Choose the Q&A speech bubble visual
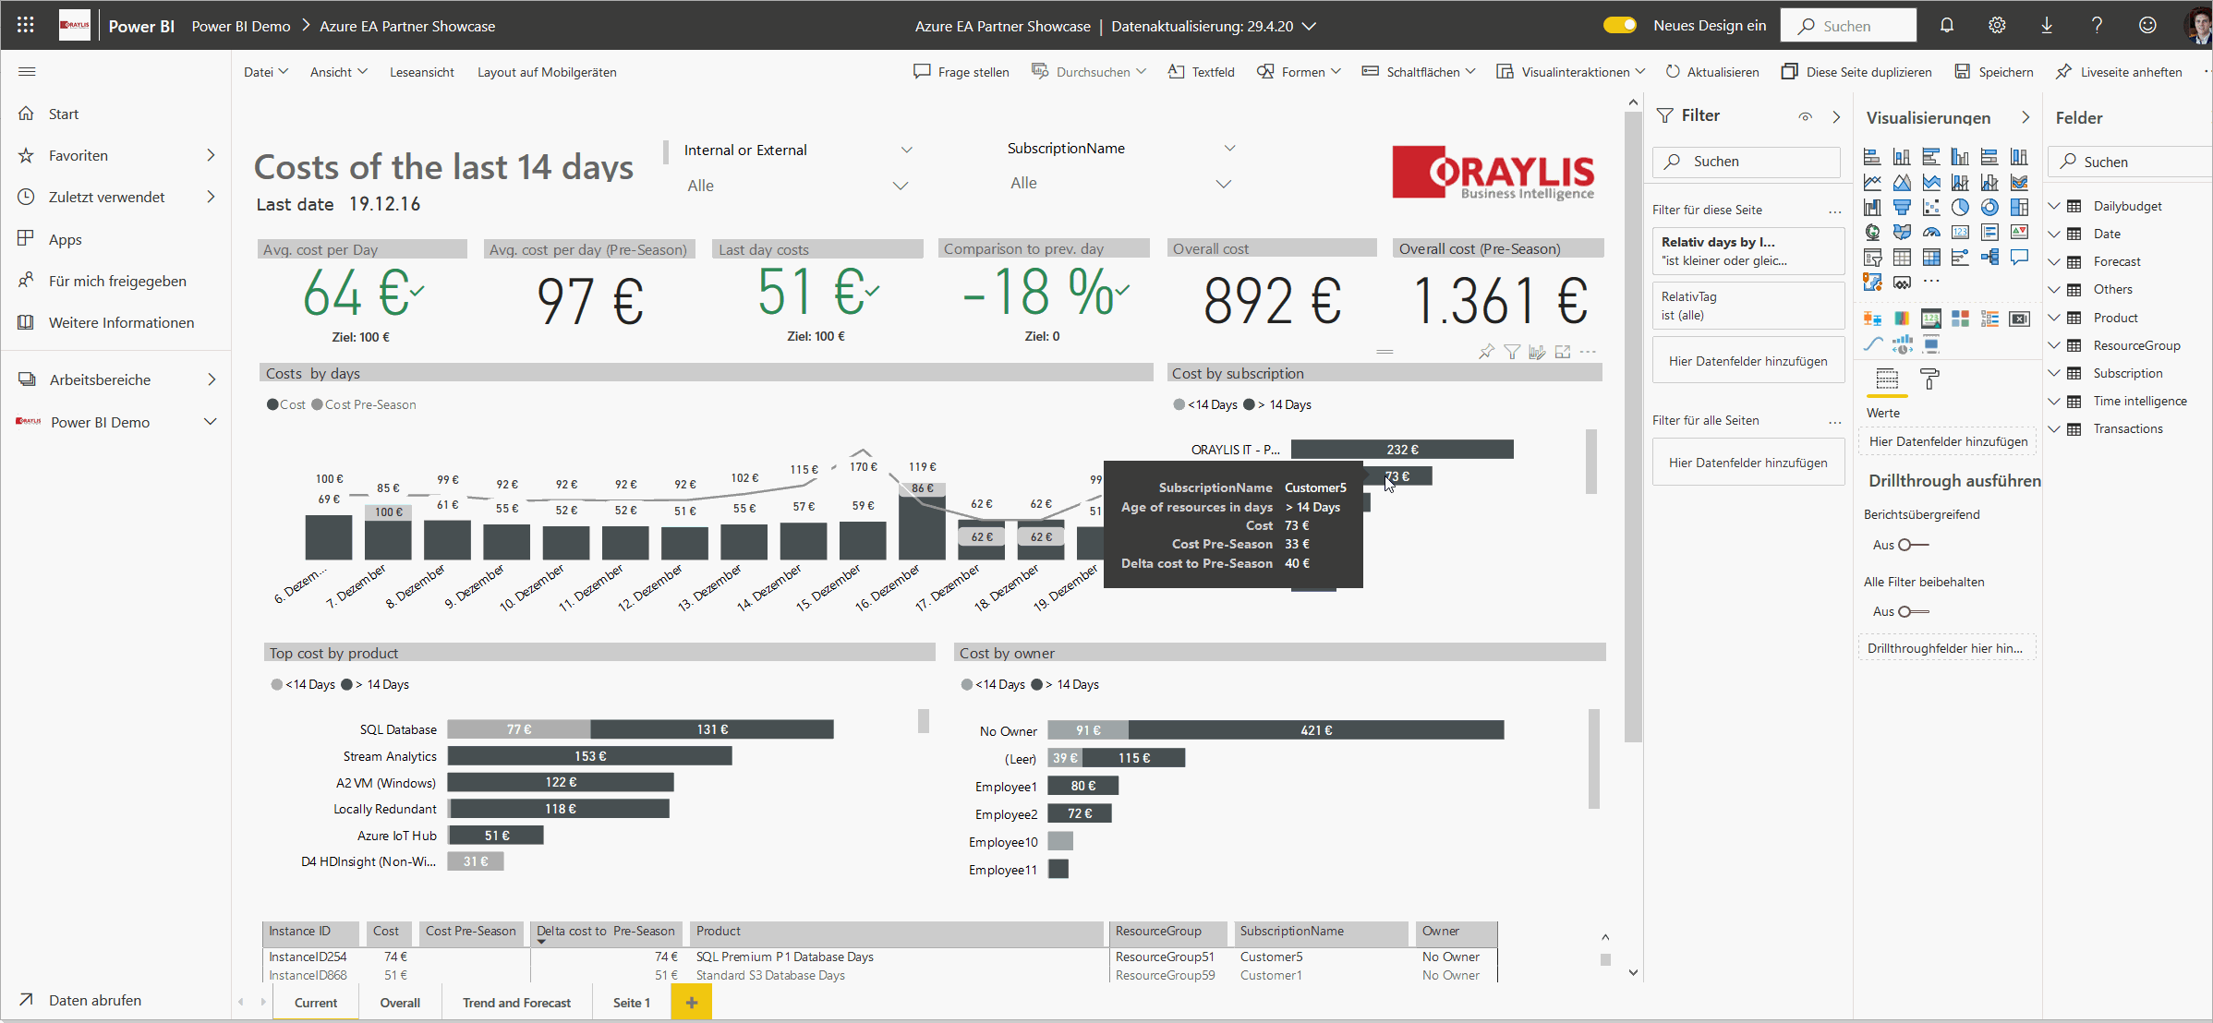This screenshot has width=2213, height=1023. point(2019,257)
